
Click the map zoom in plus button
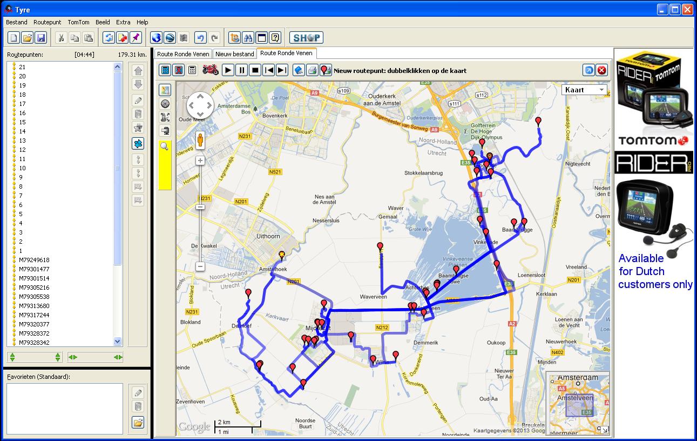200,161
